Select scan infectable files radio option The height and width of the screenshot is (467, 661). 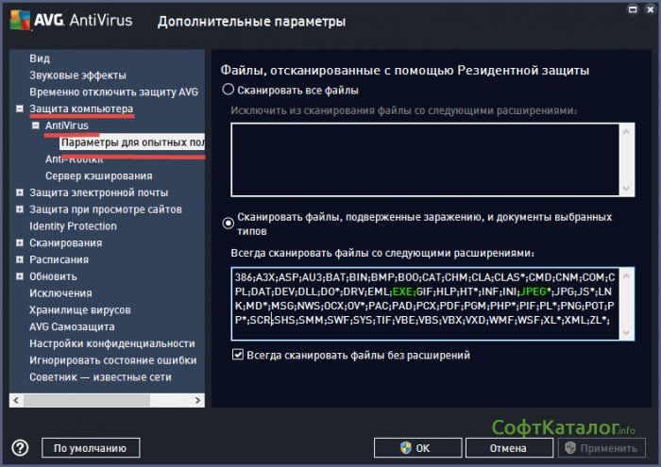pyautogui.click(x=227, y=223)
